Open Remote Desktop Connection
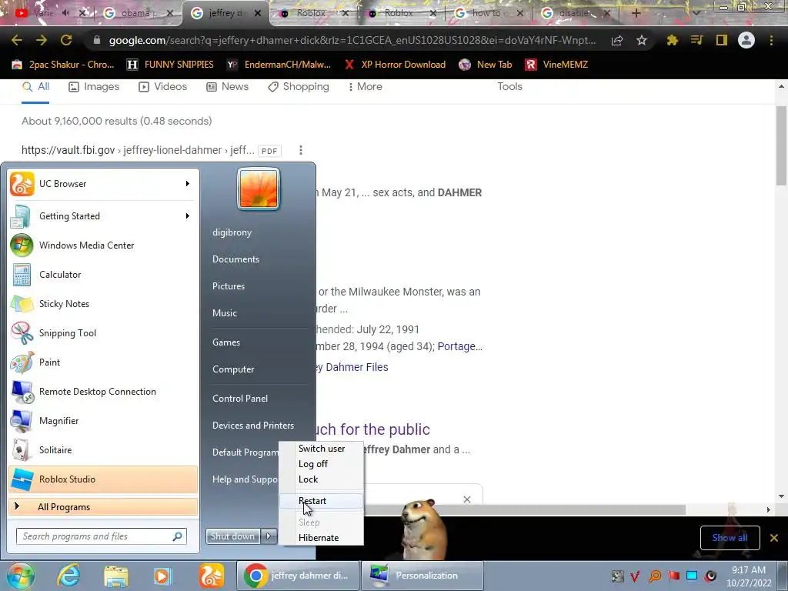788x591 pixels. pyautogui.click(x=102, y=392)
